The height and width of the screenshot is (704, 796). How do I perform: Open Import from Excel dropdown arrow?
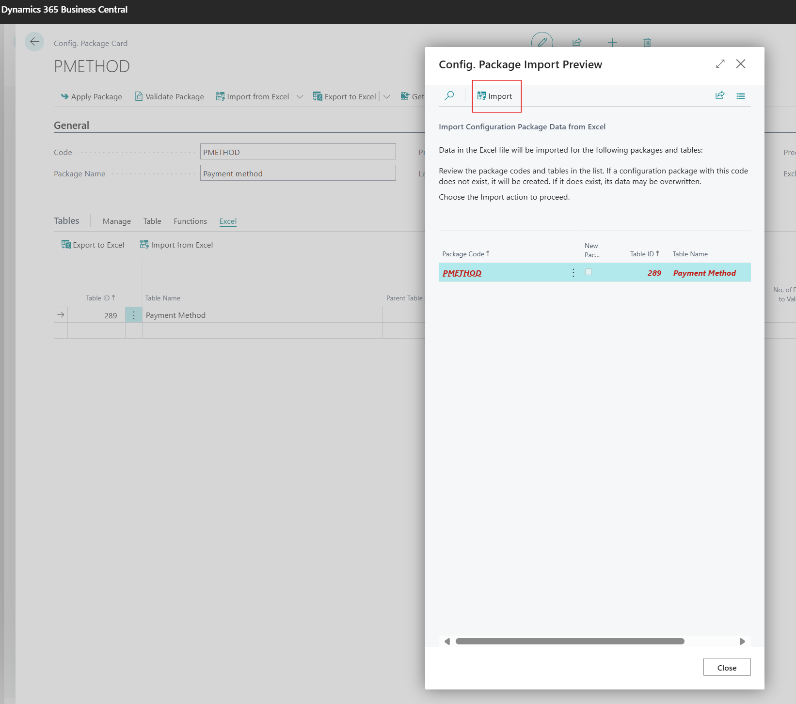pos(300,97)
